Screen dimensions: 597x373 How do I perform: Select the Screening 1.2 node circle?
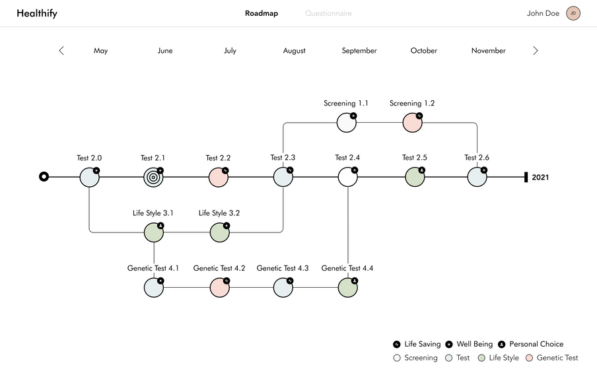pyautogui.click(x=413, y=122)
